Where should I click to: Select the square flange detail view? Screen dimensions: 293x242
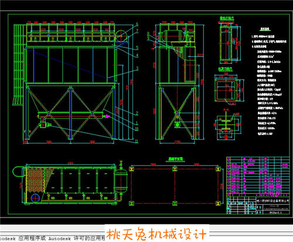click(229, 88)
